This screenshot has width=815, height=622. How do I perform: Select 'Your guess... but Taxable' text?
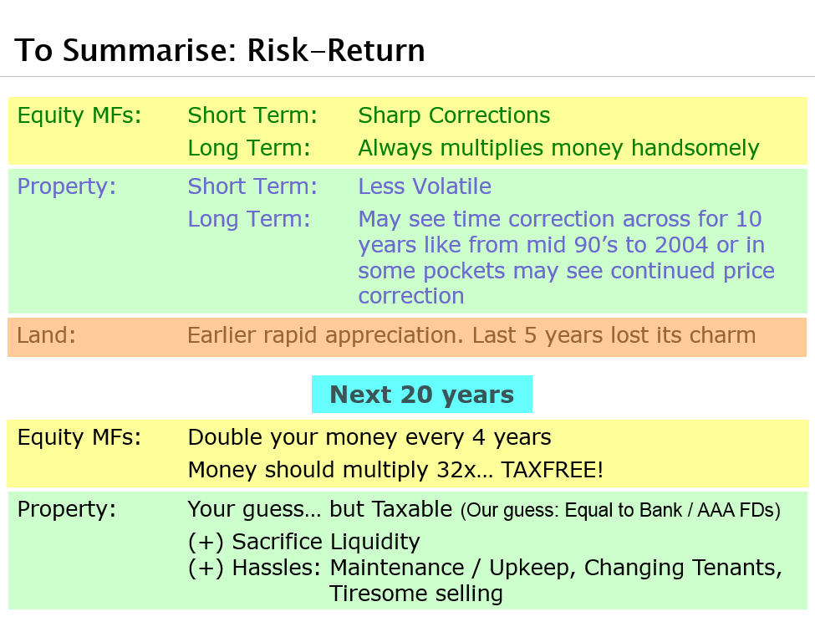pyautogui.click(x=320, y=509)
